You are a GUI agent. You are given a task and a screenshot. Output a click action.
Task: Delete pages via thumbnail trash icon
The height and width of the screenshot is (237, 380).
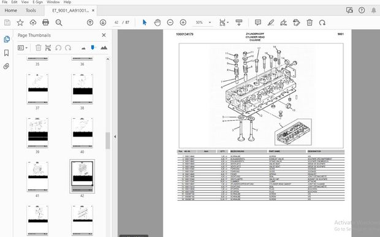pos(38,48)
